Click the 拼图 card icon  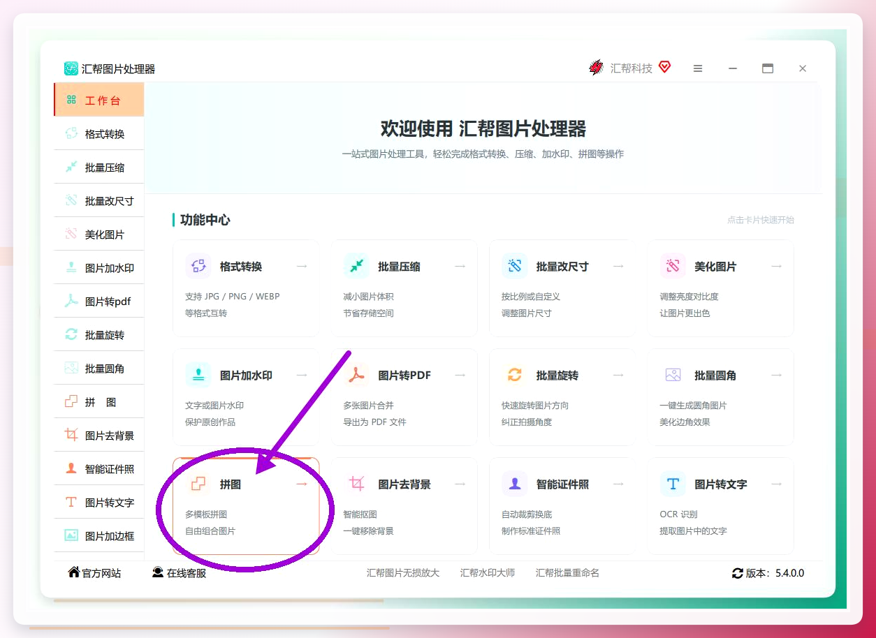click(x=198, y=484)
